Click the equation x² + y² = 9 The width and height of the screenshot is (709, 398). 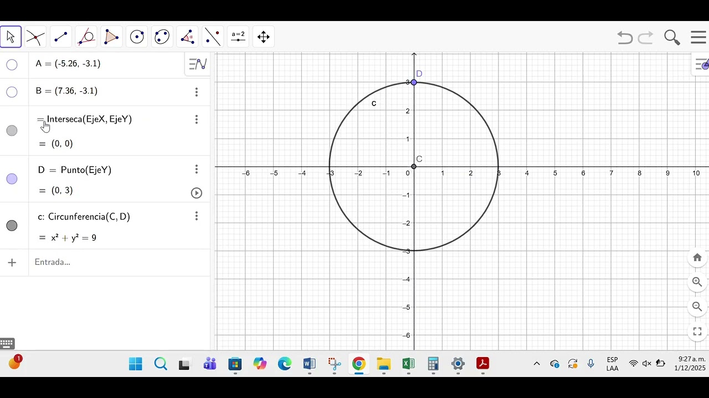(74, 238)
